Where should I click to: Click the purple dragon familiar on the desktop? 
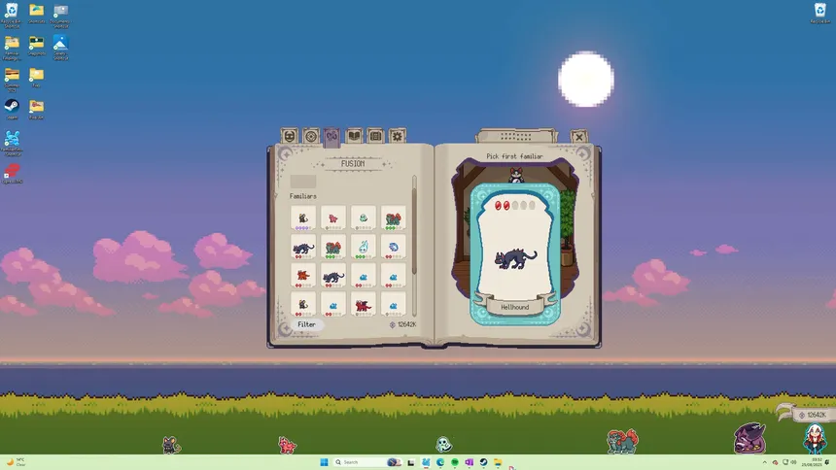point(749,438)
